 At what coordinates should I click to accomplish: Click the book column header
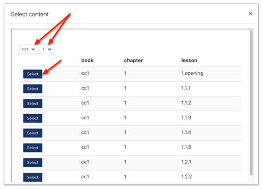[87, 60]
